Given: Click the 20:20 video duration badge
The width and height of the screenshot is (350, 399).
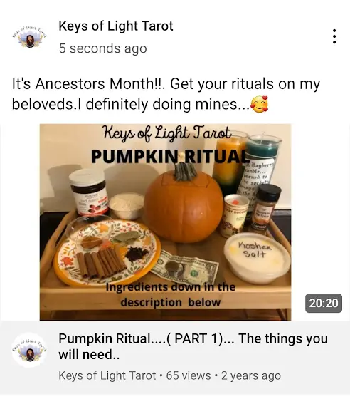Looking at the screenshot, I should (x=324, y=303).
